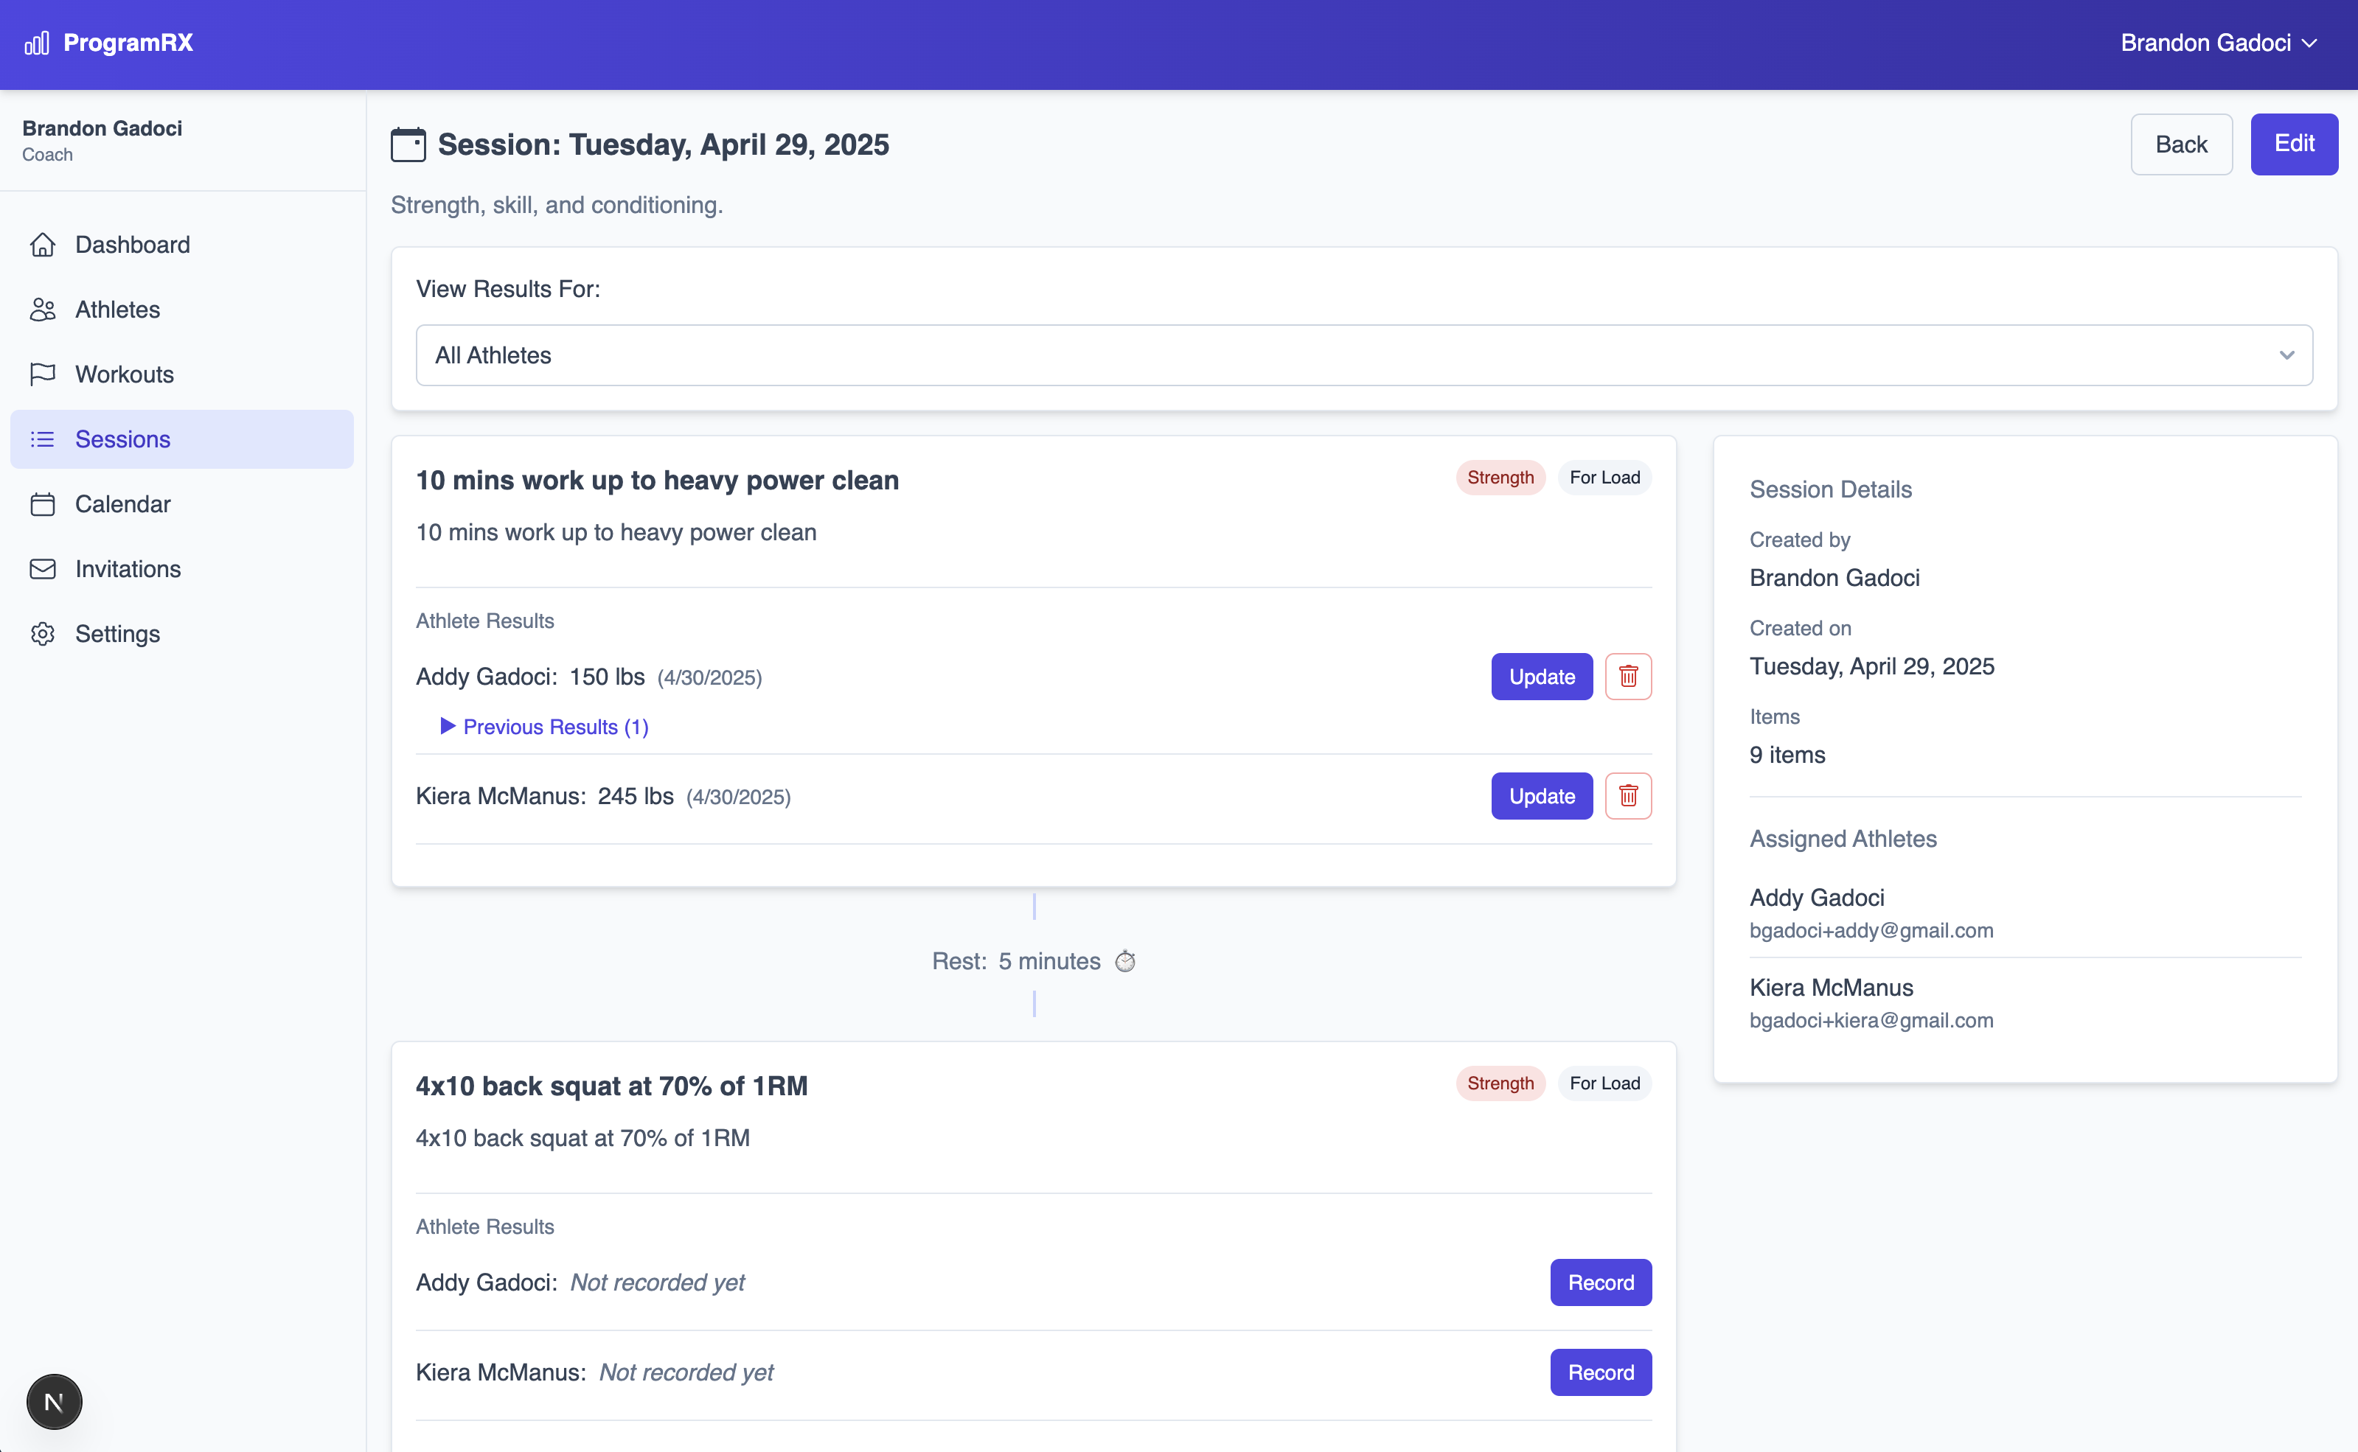Click the ProgramRX bar chart logo icon
This screenshot has width=2358, height=1452.
[37, 43]
